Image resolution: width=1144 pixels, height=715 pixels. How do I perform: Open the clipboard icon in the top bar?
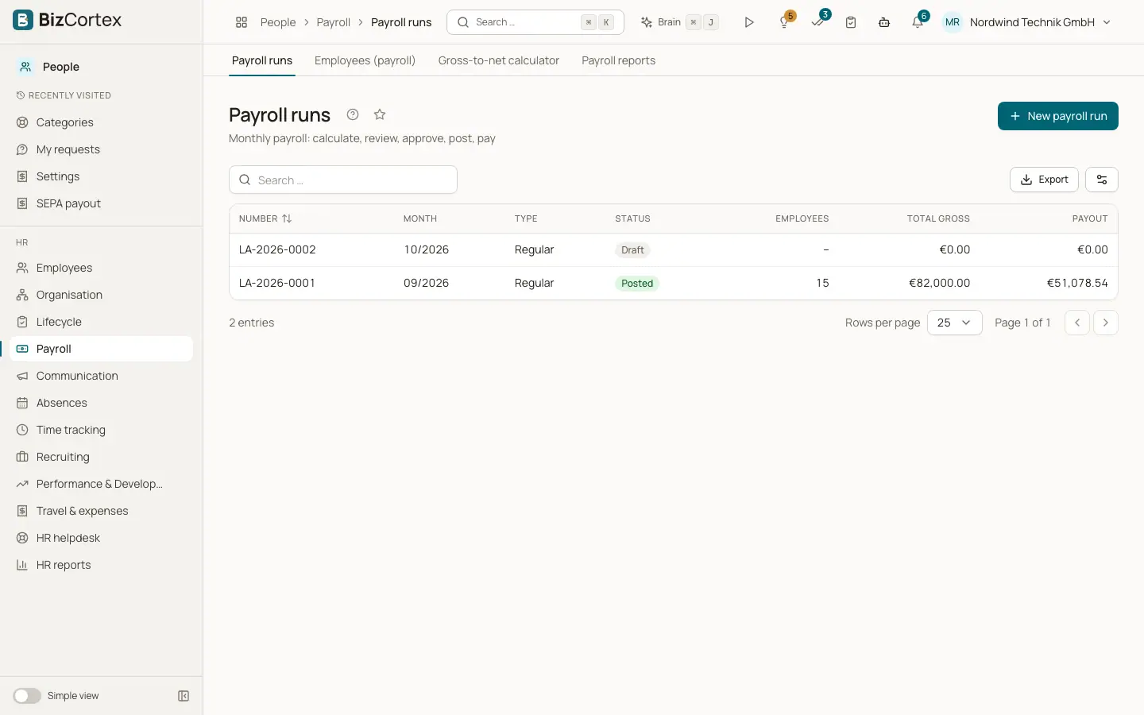coord(851,22)
